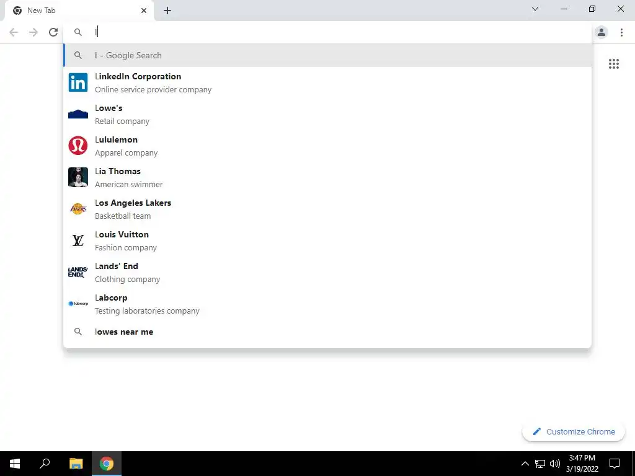
Task: Click the Lululemon red logo icon
Action: click(x=78, y=146)
